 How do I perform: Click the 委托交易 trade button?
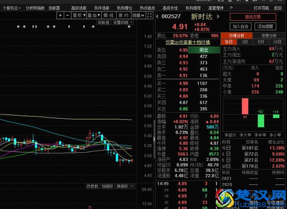coord(253,17)
